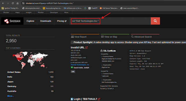Select the Monitor top tab
Image resolution: width=186 pixels, height=101 pixels.
point(41,12)
